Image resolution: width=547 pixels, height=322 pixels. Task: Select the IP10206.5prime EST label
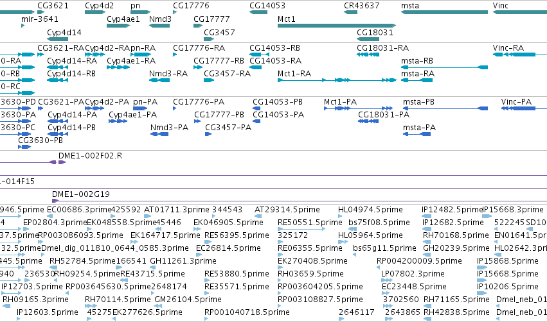508,287
